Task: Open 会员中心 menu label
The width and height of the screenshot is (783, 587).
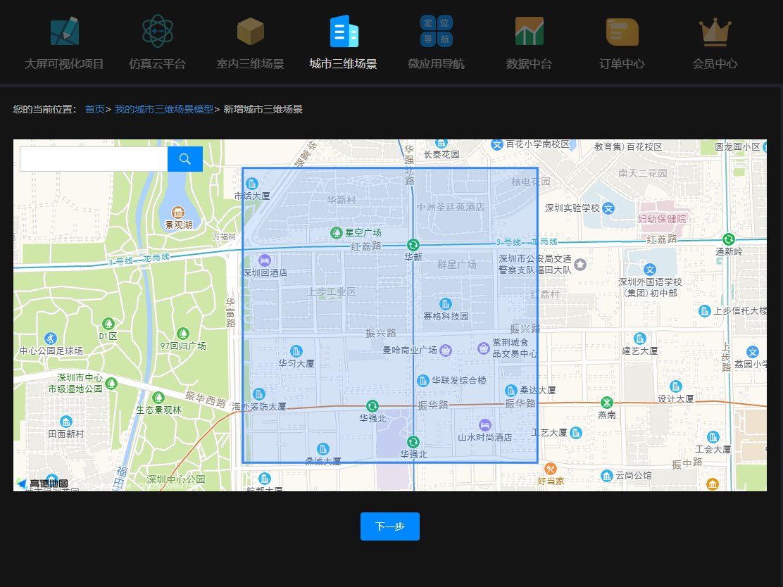Action: coord(715,64)
